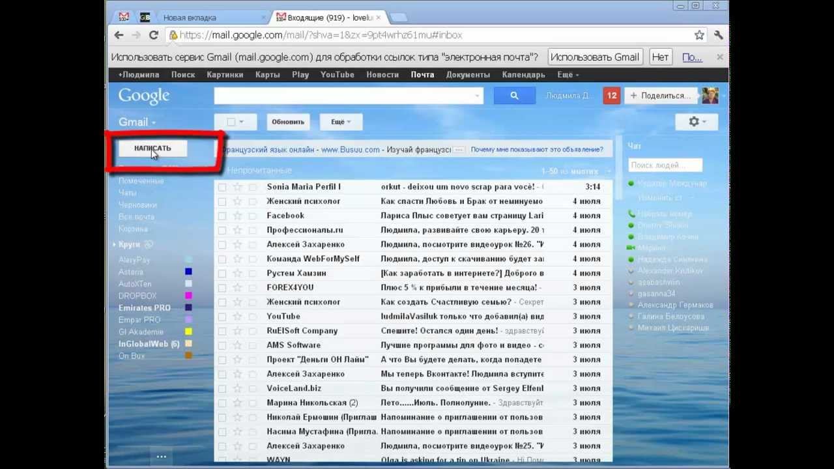Viewport: 834px width, 469px height.
Task: Click the НАПИСАТЬ compose button
Action: click(152, 149)
